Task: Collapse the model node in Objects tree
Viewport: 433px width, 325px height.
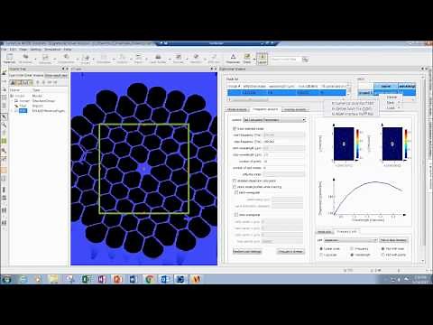Action: [x=12, y=96]
